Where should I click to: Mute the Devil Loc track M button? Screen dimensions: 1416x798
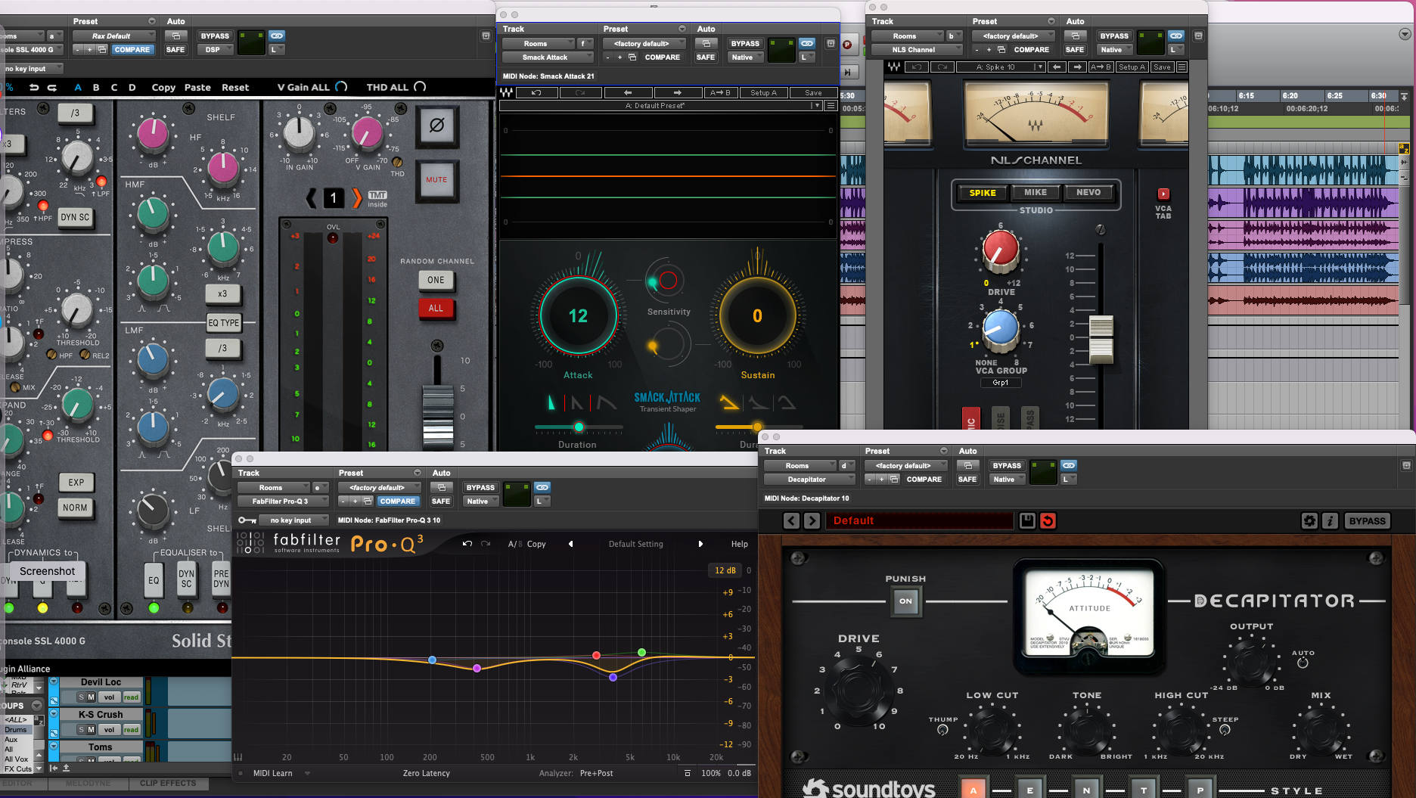(91, 697)
